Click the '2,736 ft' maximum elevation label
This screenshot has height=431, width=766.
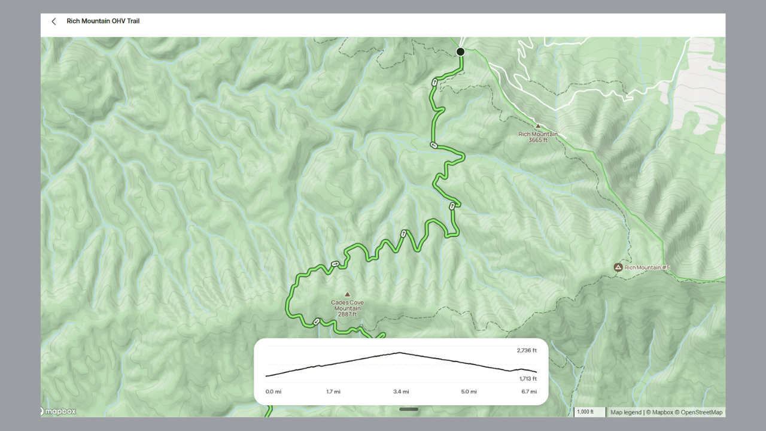pos(527,350)
